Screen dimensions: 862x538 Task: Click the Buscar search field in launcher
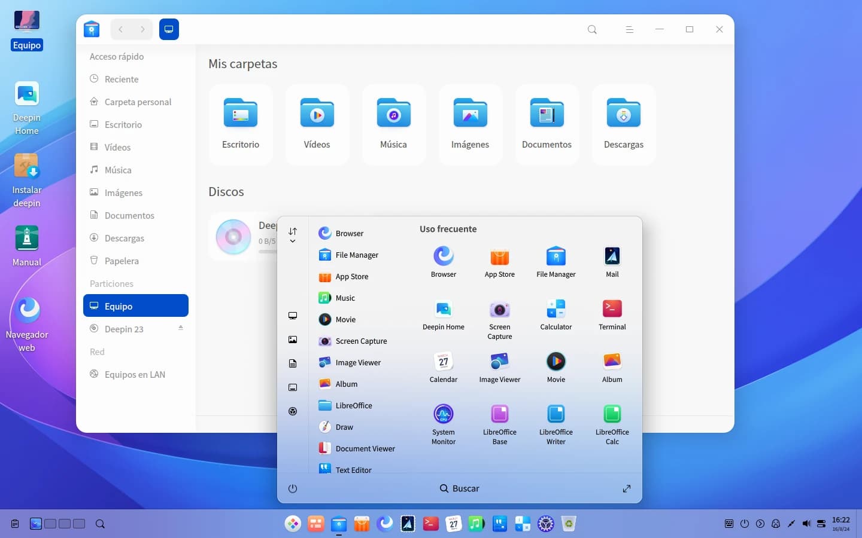(x=459, y=488)
